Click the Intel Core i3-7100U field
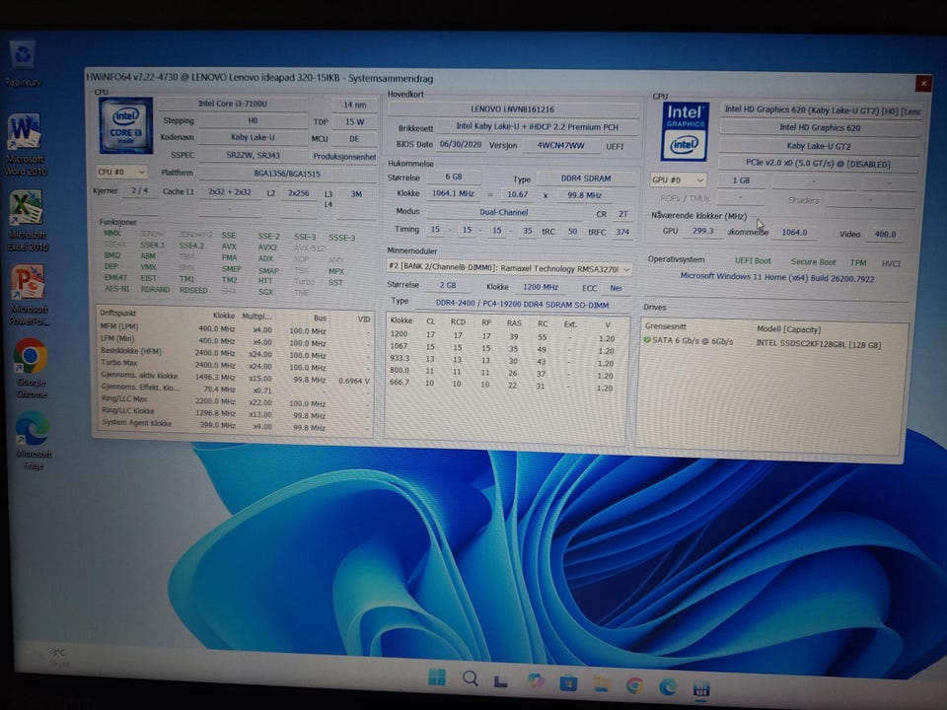The height and width of the screenshot is (710, 947). (x=233, y=104)
